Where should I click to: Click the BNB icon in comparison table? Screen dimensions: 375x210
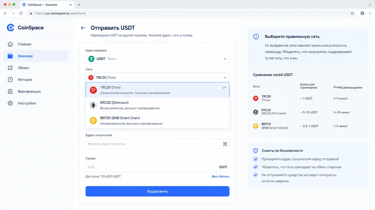[x=256, y=126]
